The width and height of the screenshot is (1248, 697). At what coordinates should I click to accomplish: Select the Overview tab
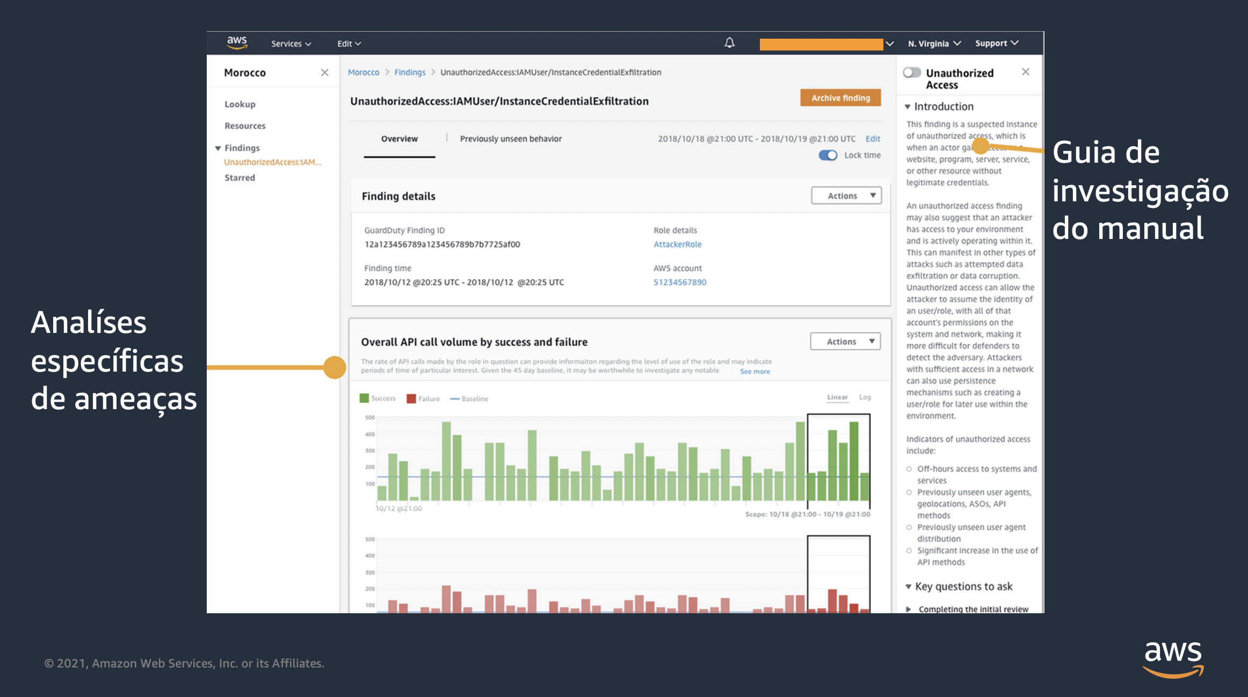[x=399, y=139]
